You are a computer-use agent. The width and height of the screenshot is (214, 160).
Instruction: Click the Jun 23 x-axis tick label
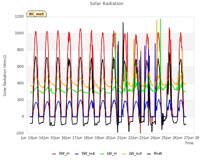(x=138, y=138)
